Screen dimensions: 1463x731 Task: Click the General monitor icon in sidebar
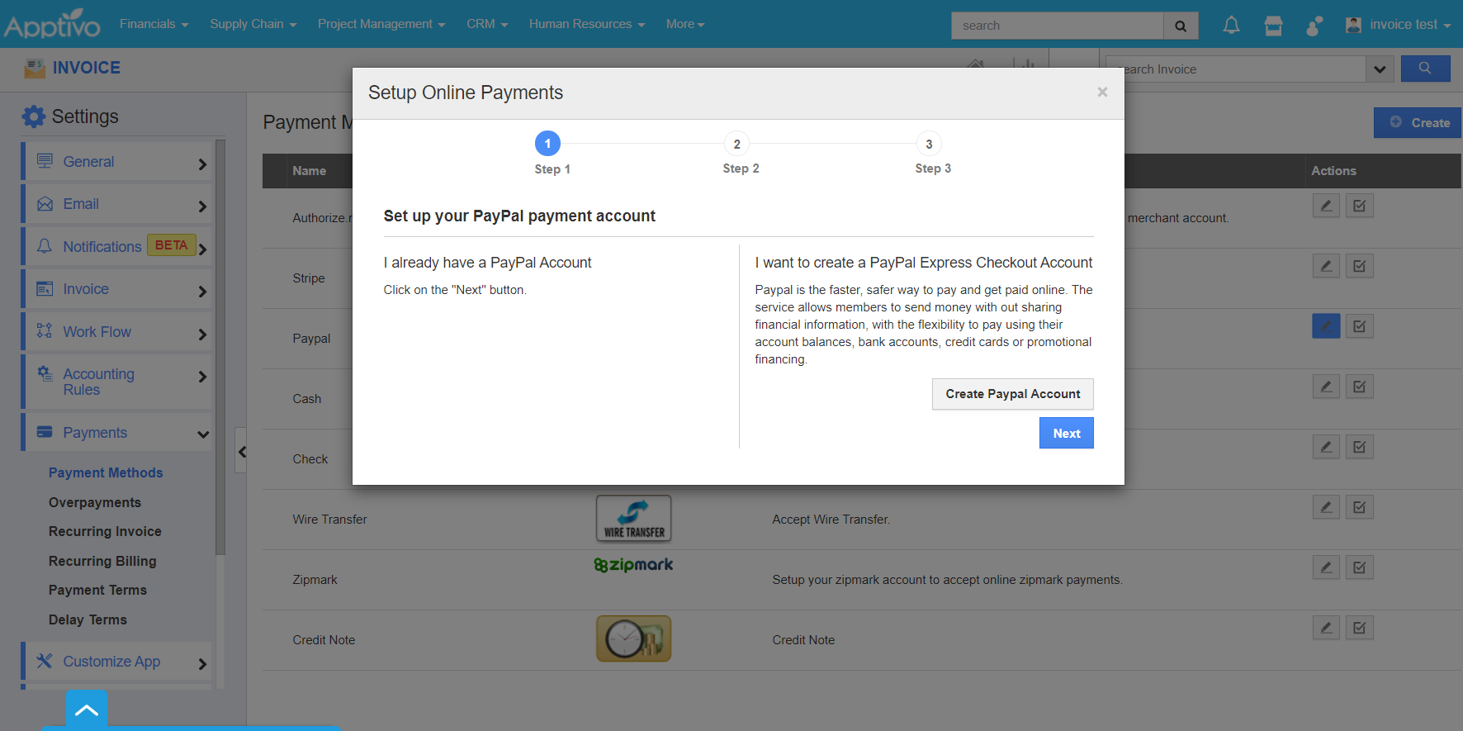(45, 161)
